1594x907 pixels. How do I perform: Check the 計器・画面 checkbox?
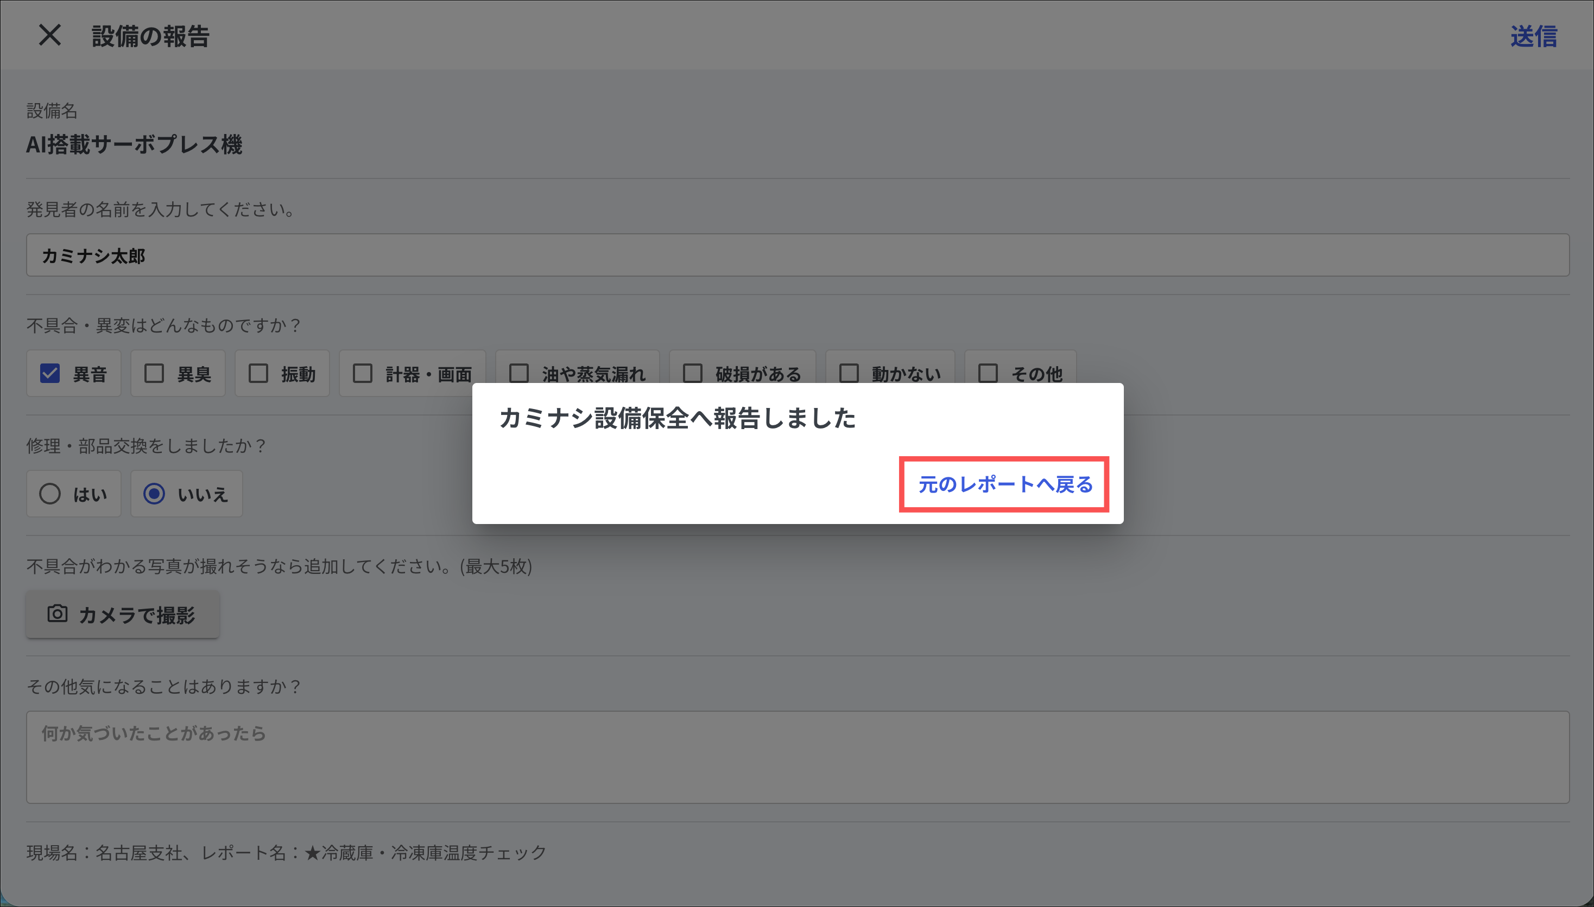tap(362, 374)
